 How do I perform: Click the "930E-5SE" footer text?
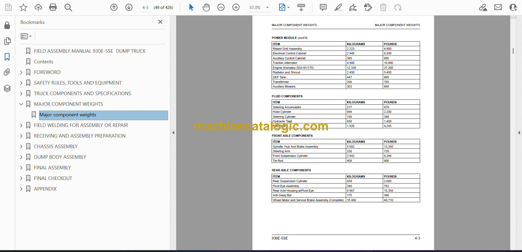[x=280, y=238]
